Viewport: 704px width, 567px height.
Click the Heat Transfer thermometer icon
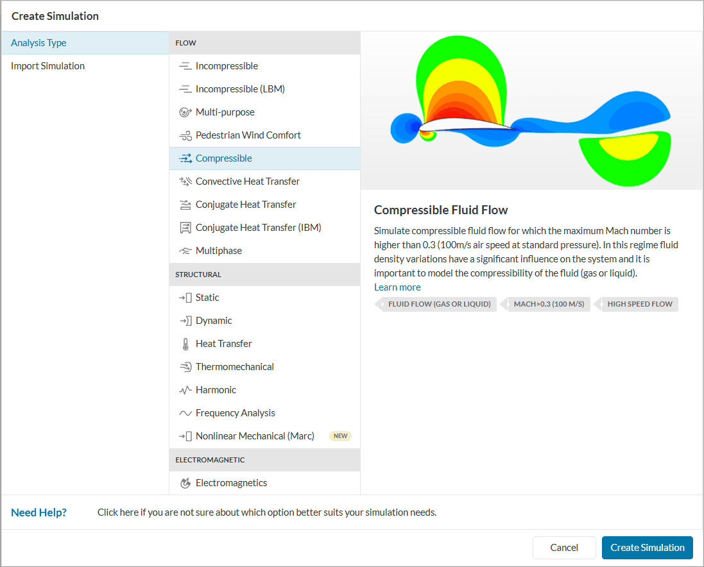tap(184, 343)
